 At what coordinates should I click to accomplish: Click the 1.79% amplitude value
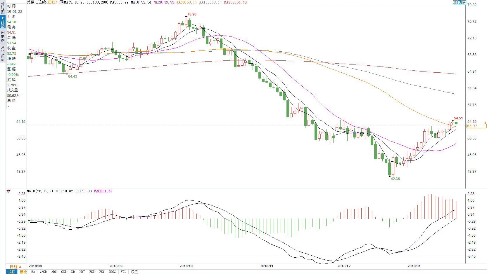click(x=12, y=85)
